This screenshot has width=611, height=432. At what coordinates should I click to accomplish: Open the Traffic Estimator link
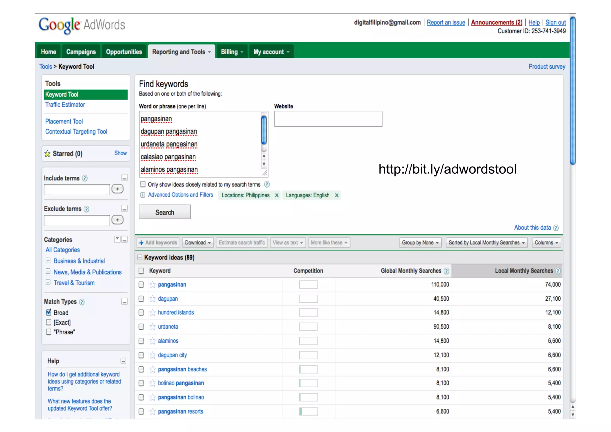point(65,104)
